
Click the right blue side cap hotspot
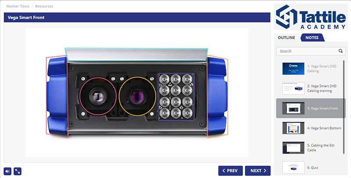point(217,96)
